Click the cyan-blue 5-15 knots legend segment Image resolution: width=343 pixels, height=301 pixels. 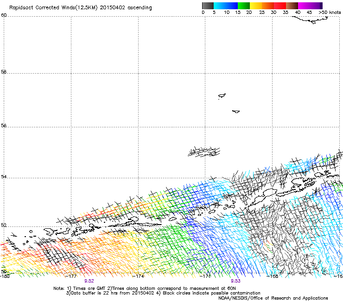click(x=226, y=6)
